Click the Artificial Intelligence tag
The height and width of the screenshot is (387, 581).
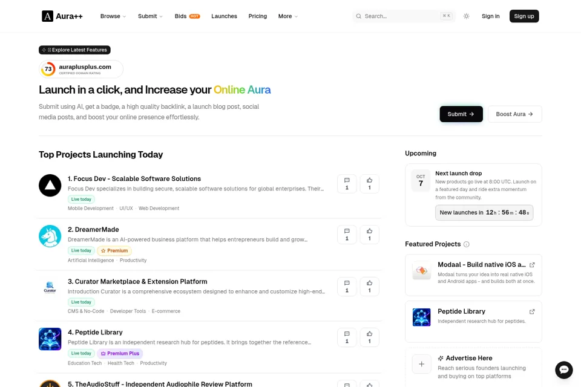click(x=91, y=261)
